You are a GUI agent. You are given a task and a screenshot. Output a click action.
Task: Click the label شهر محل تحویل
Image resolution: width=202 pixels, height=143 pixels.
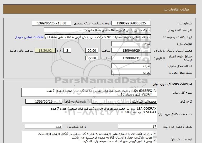(180, 73)
